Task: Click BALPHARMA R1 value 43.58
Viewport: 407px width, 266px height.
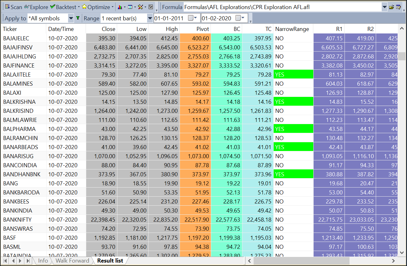Action: click(x=329, y=129)
